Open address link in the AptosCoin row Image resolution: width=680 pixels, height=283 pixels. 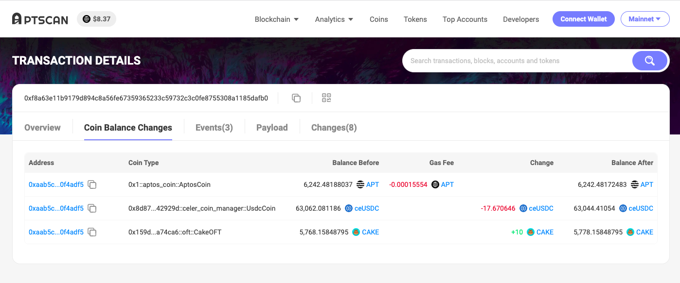pyautogui.click(x=56, y=184)
